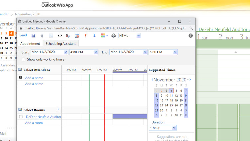Click the Save disk icon

click(33, 36)
